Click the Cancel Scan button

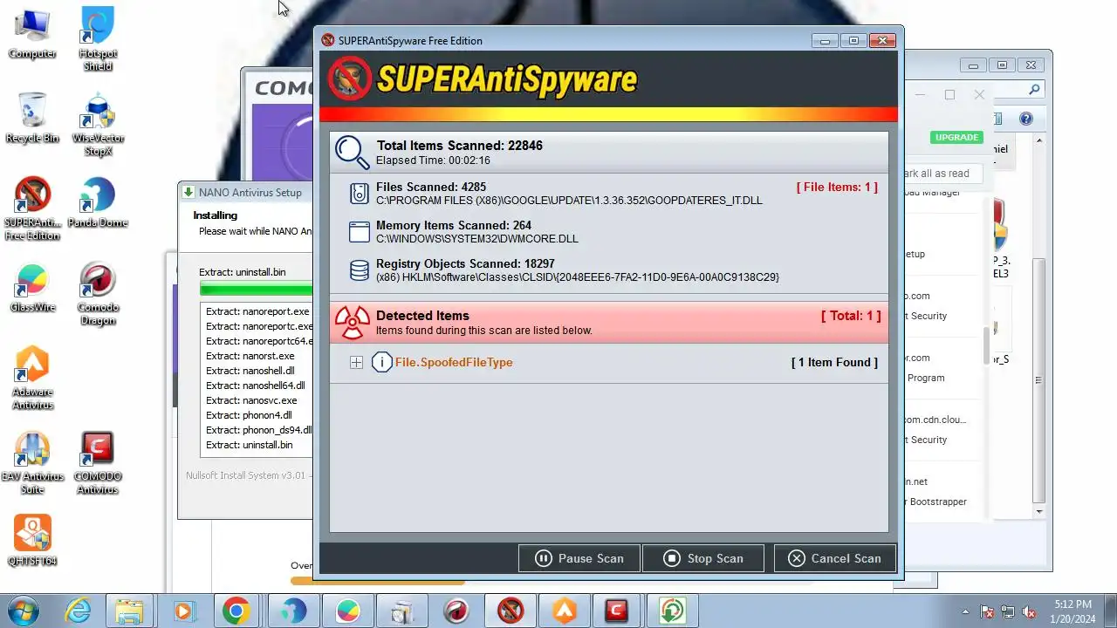point(834,558)
